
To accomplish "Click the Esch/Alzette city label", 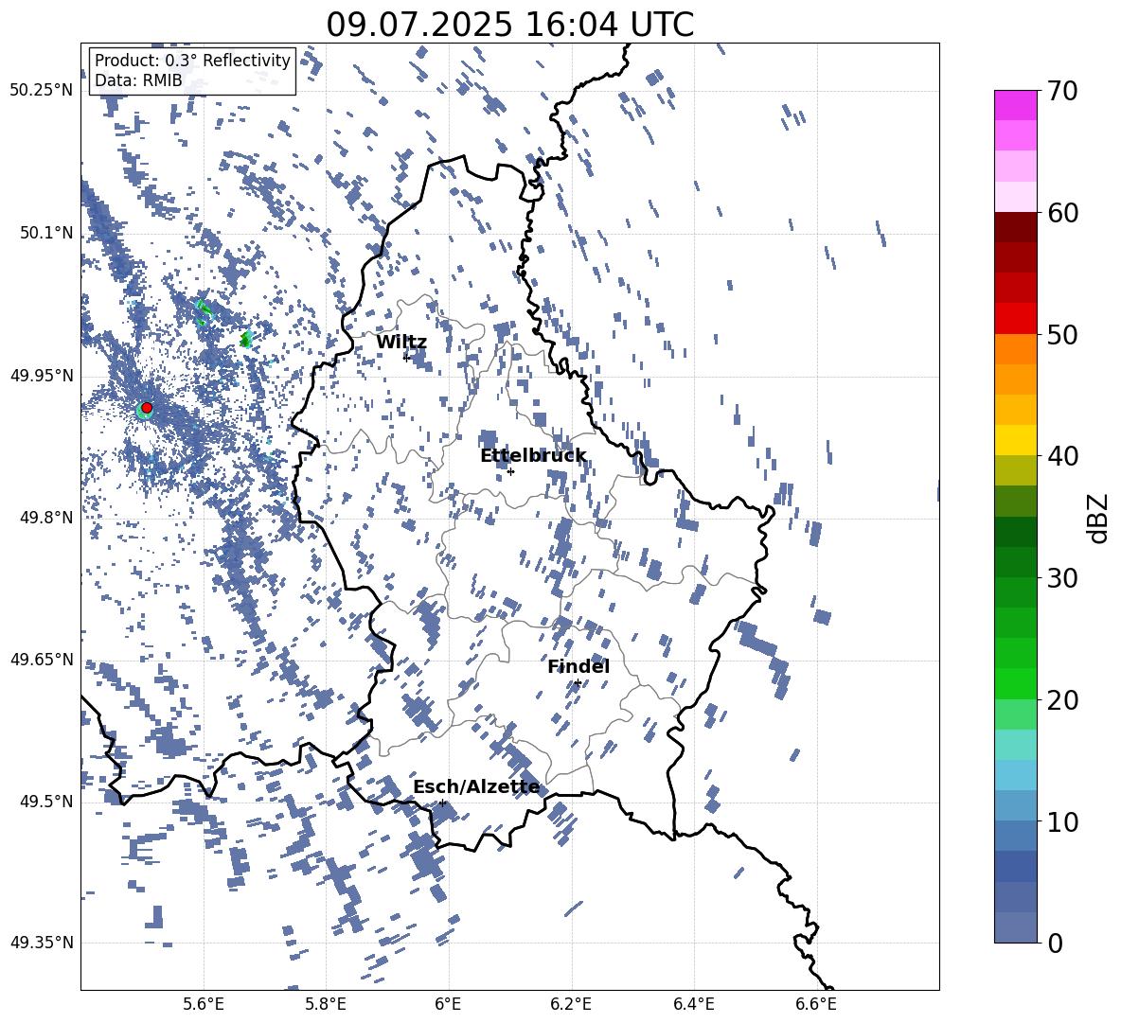I will point(476,787).
